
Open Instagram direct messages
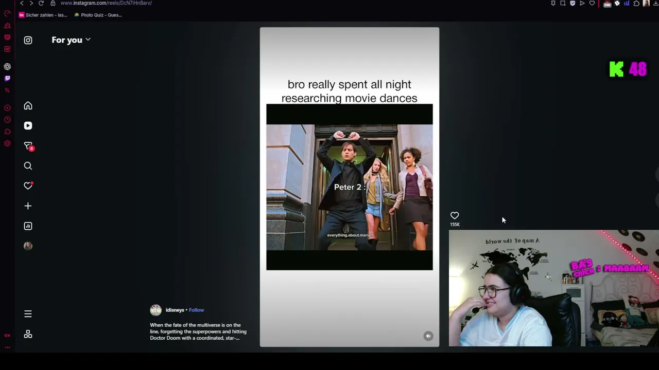28,146
